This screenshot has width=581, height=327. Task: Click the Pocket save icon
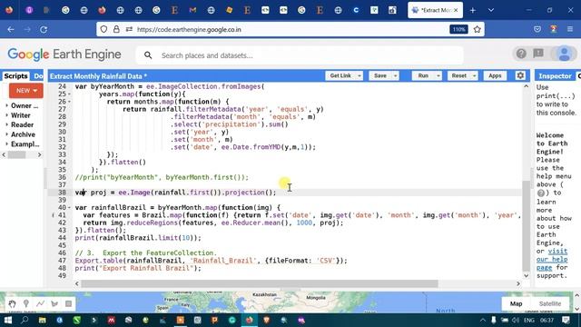(537, 29)
